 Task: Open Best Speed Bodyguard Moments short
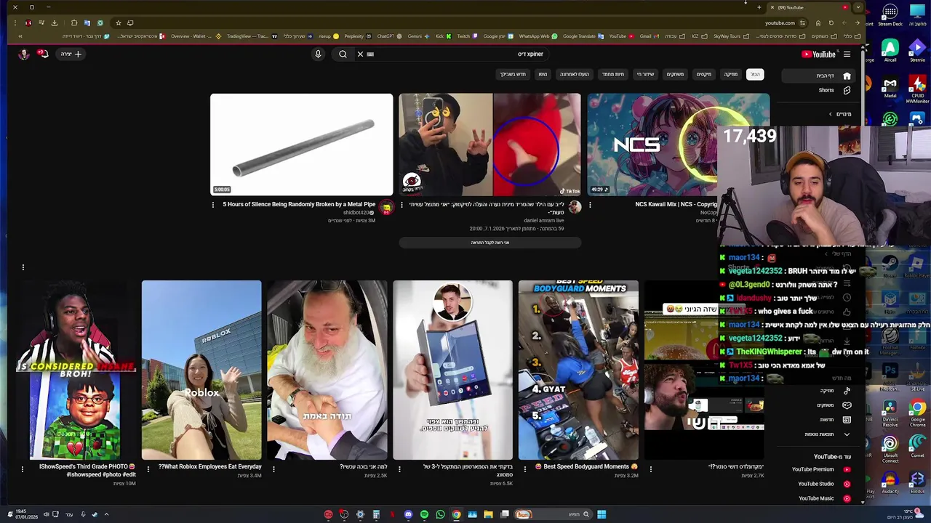click(578, 370)
